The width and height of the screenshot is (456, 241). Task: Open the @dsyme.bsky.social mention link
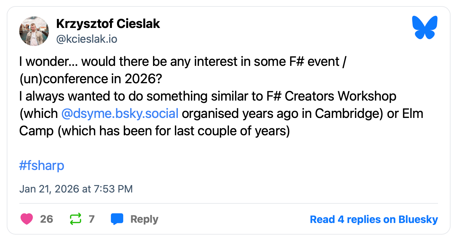[x=120, y=113]
